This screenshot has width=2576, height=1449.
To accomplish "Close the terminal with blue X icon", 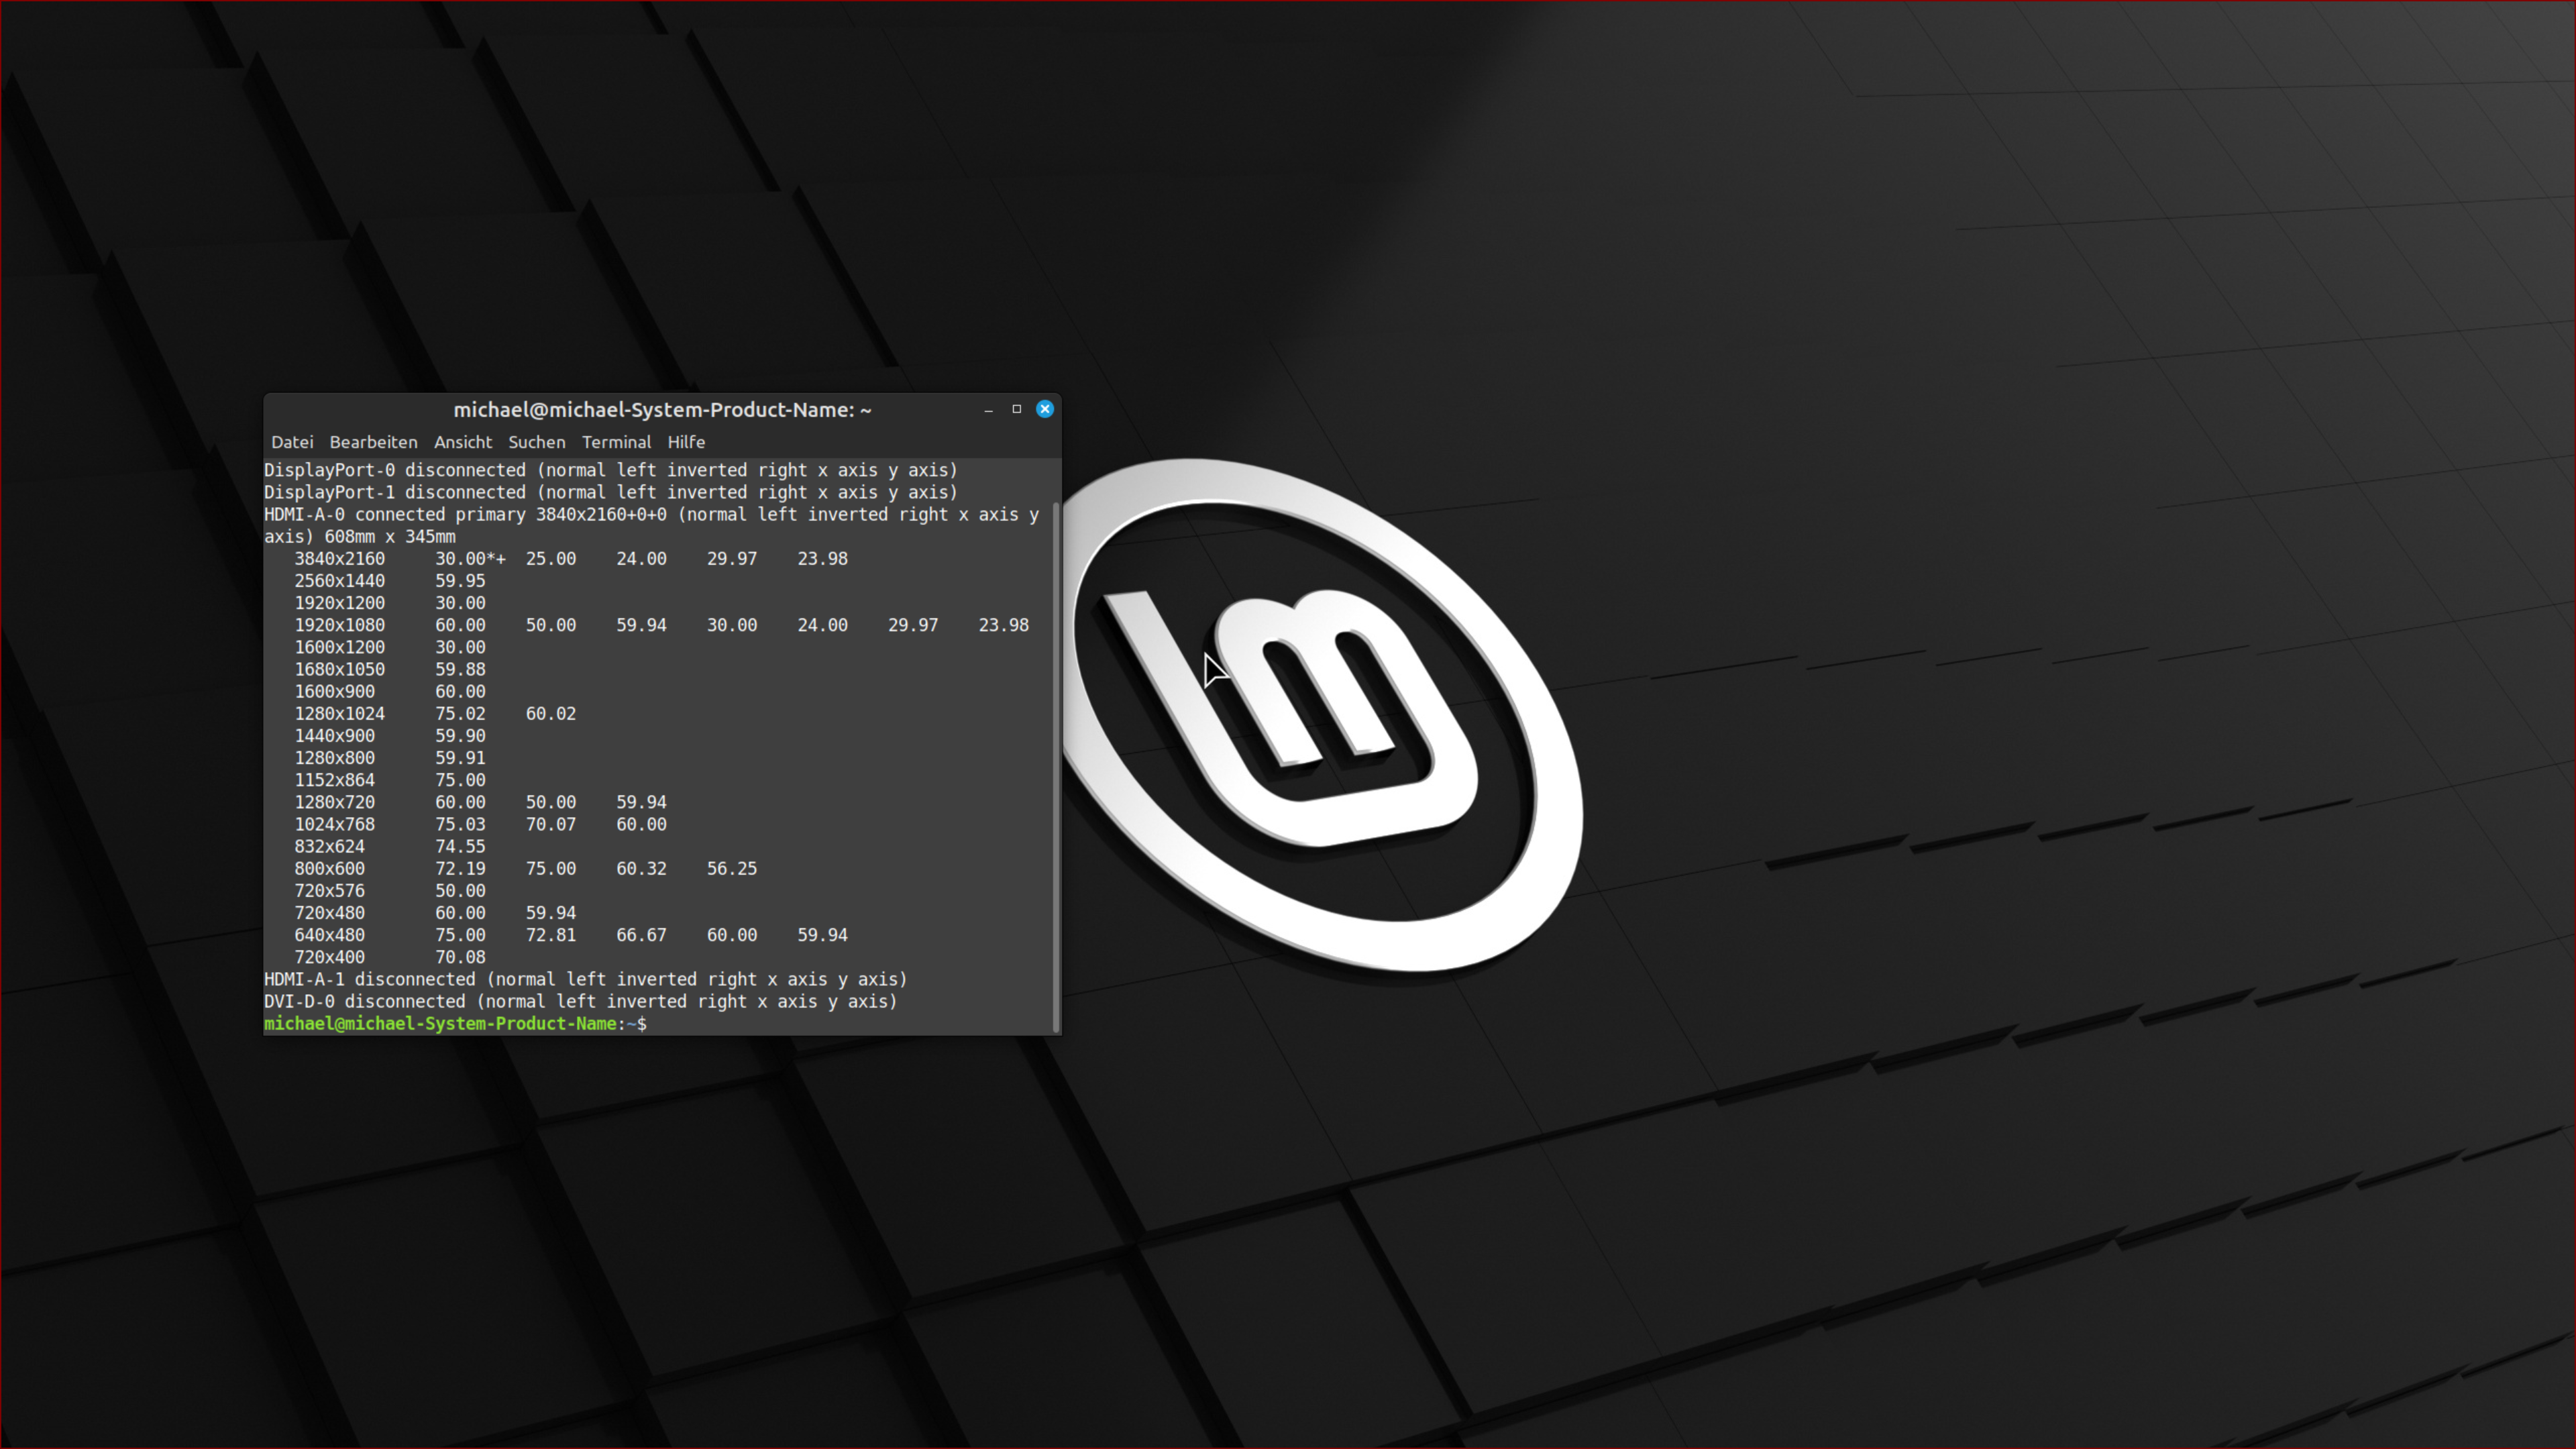I will click(x=1044, y=409).
